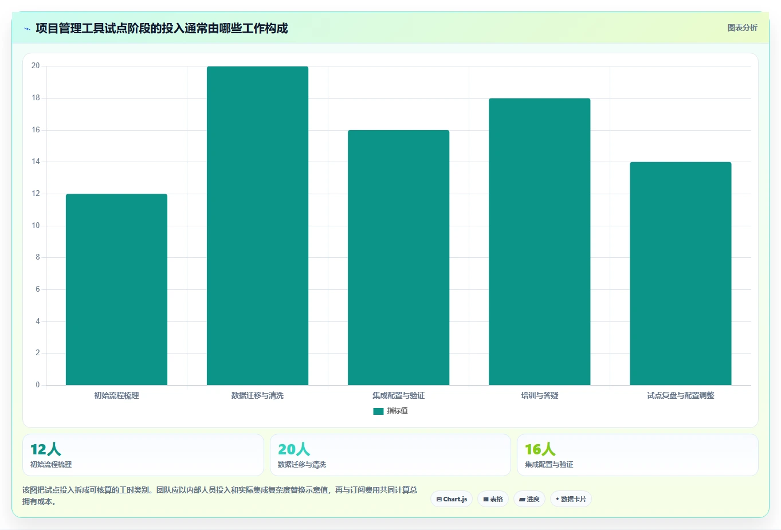Click the 初始流程梳理 axis label
The height and width of the screenshot is (530, 781).
tap(116, 395)
